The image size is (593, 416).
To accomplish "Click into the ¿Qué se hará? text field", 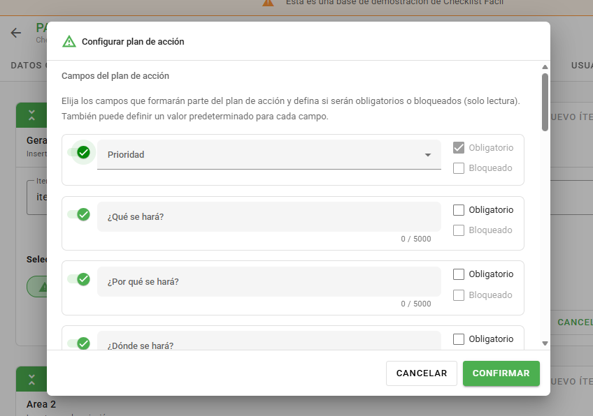I will click(269, 216).
